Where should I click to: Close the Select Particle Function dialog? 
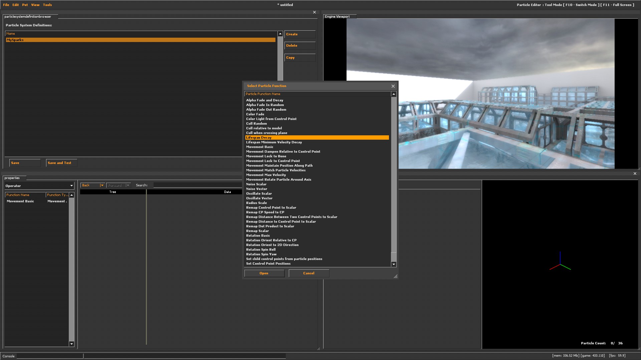coord(393,86)
